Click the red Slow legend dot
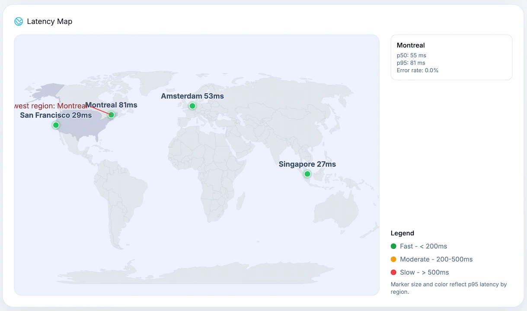Viewport: 527px width, 311px height. point(393,272)
